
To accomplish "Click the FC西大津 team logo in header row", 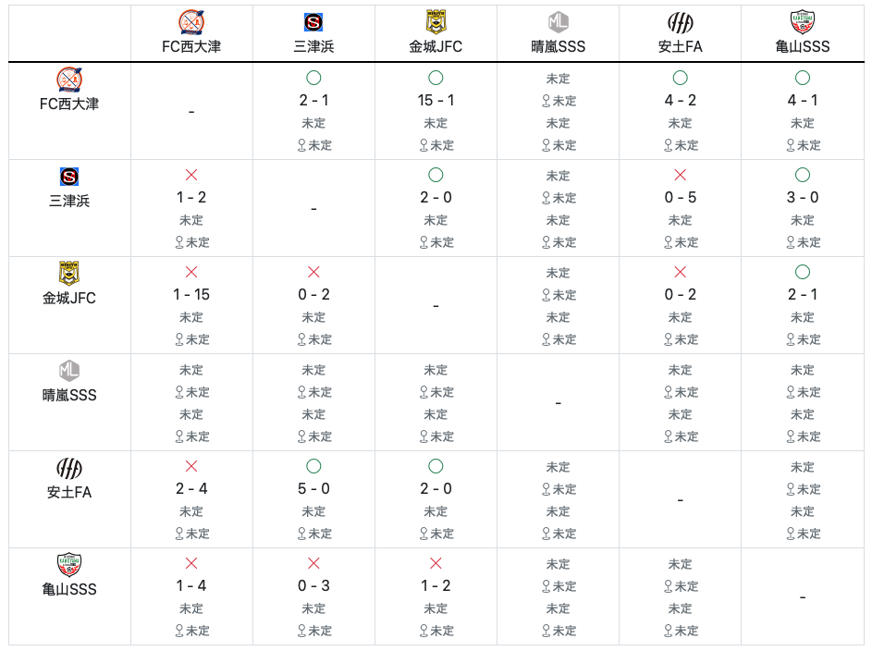I will (x=191, y=22).
